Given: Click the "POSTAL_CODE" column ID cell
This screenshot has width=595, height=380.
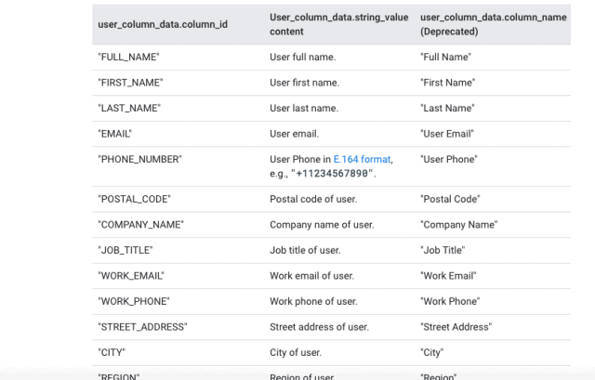Looking at the screenshot, I should pyautogui.click(x=134, y=200).
